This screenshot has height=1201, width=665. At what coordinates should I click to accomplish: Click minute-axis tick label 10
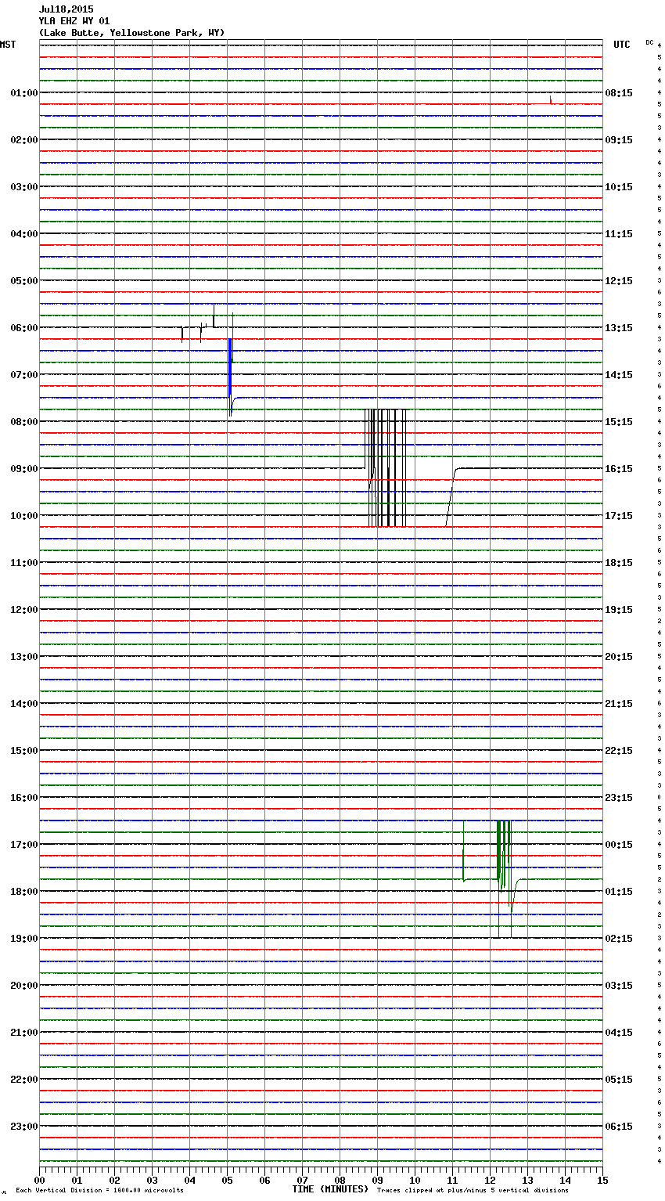415,1180
